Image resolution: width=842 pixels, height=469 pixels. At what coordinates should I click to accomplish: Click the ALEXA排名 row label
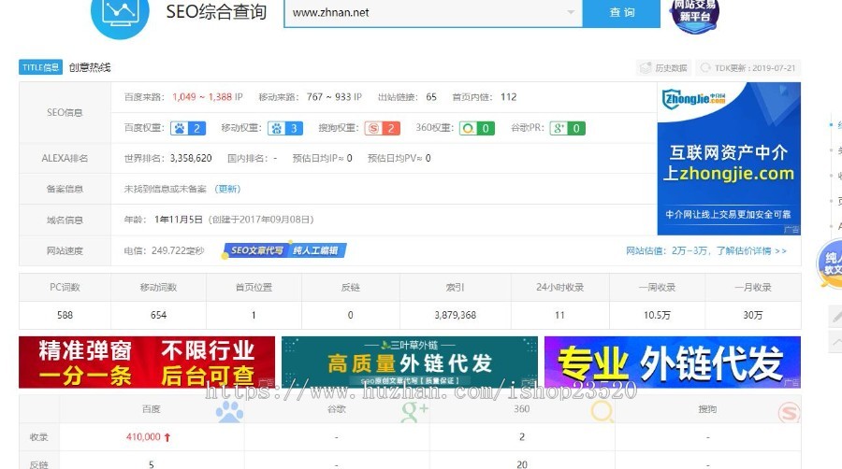coord(65,158)
